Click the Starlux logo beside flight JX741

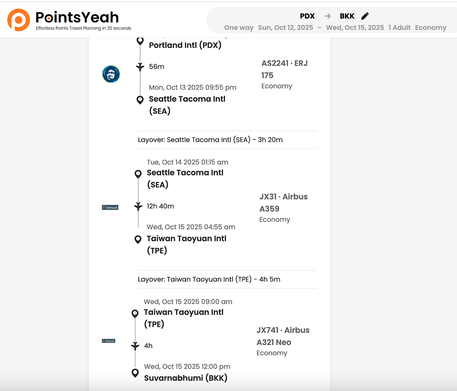pyautogui.click(x=108, y=341)
